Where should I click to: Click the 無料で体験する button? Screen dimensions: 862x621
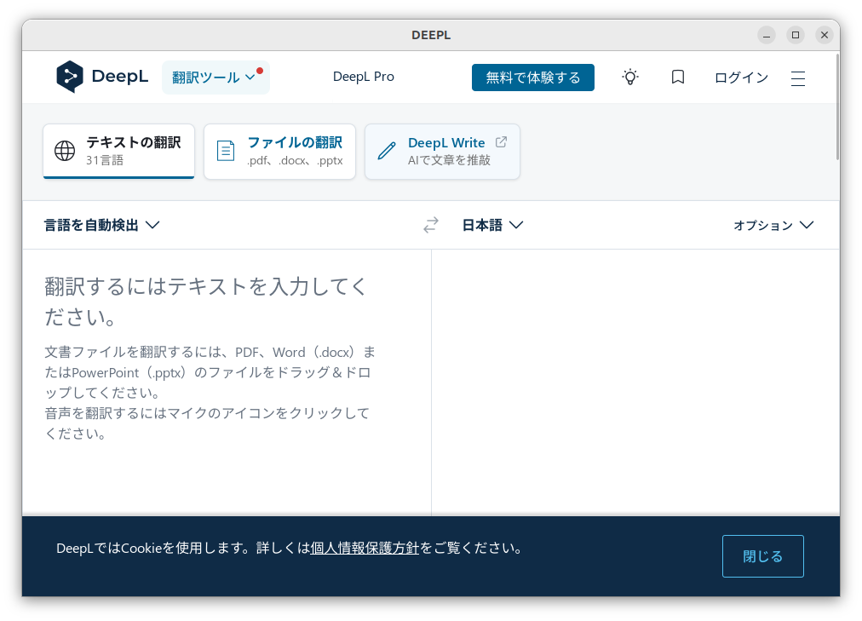pyautogui.click(x=532, y=77)
